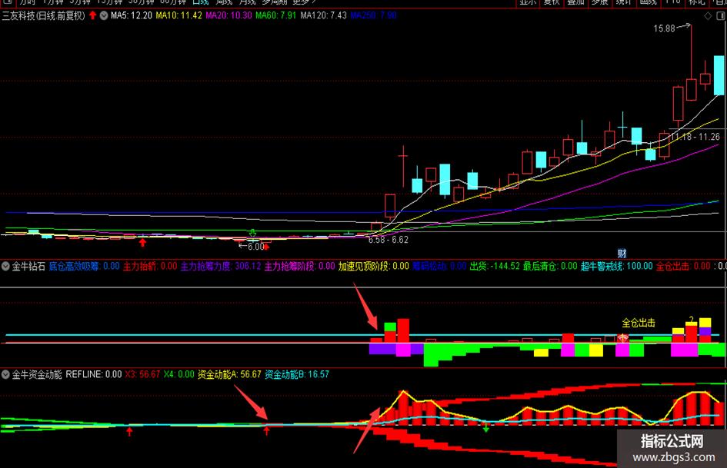
Task: Select the 三友科技(日线 前复权) chart title
Action: [44, 15]
